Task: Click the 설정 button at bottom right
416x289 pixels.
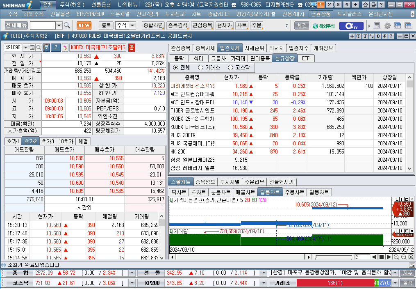Action: tap(407, 283)
